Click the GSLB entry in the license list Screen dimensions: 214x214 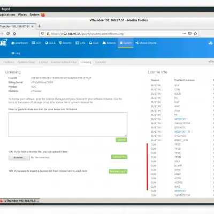[178, 94]
